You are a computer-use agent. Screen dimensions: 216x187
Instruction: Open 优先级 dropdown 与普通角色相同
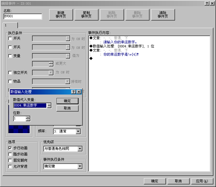click(x=63, y=149)
